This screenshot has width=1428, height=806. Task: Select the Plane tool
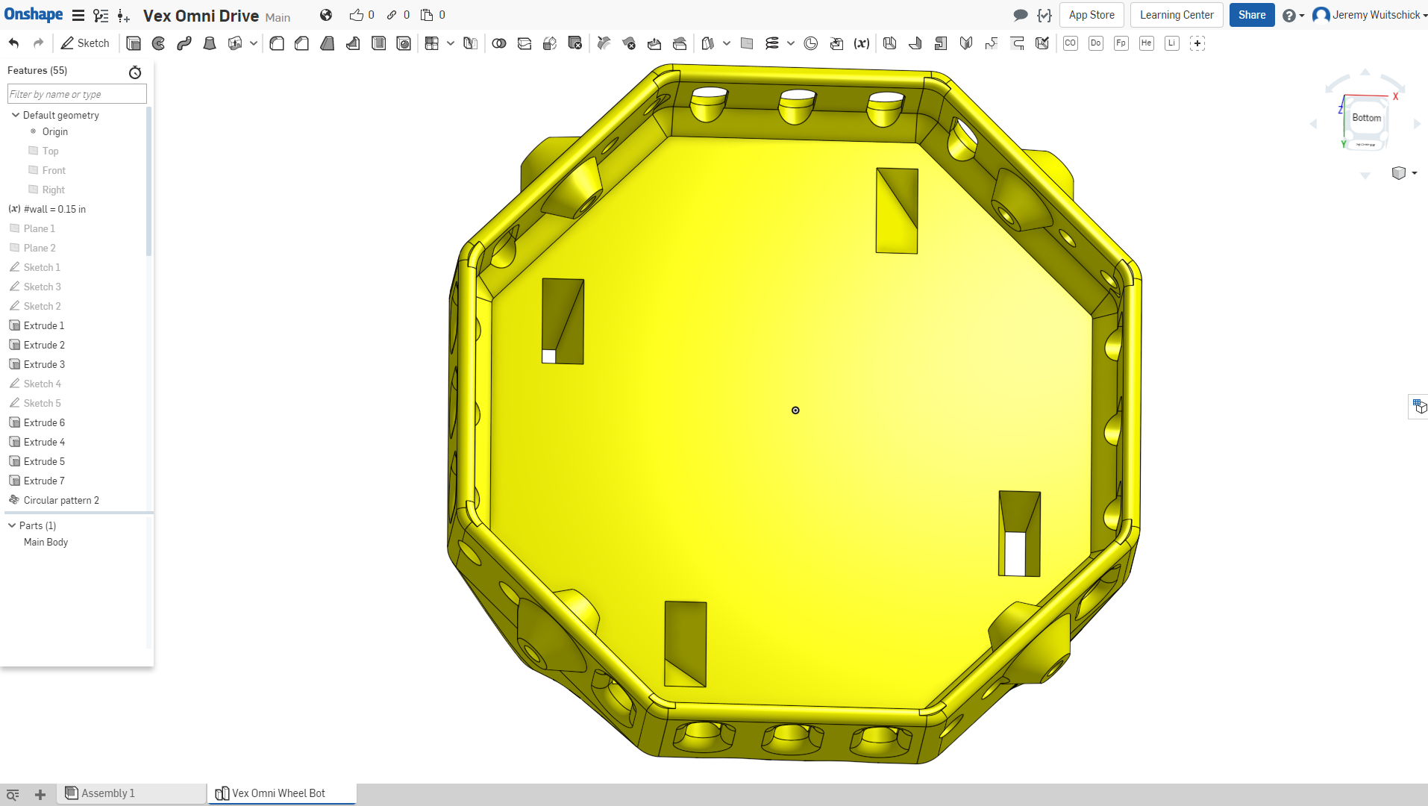pos(747,43)
